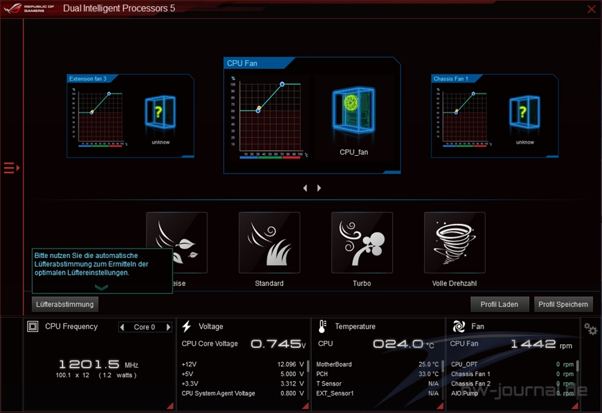Select the Extension fan 3 card
This screenshot has width=602, height=413.
tap(130, 116)
